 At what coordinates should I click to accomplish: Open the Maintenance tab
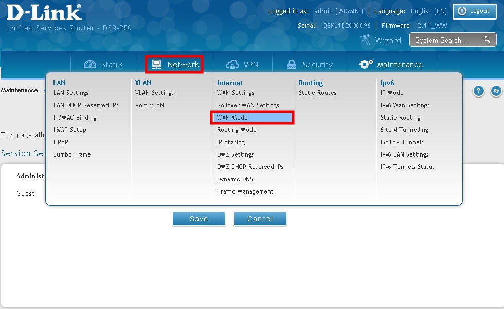tap(391, 65)
